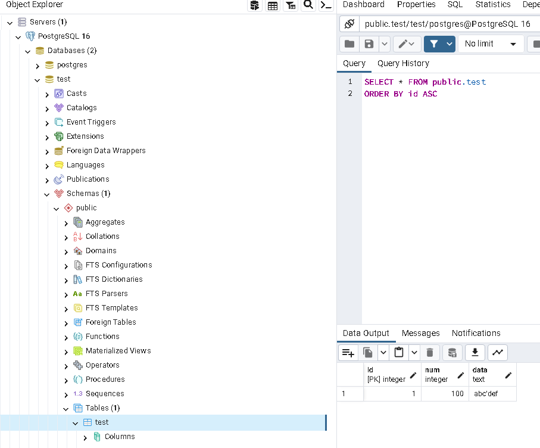Click the num cell value 100
540x448 pixels.
pos(445,394)
